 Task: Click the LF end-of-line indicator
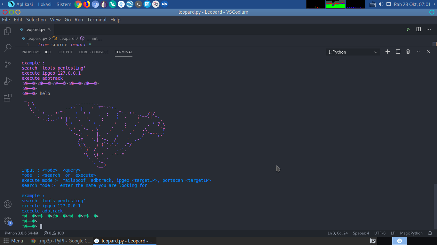393,233
